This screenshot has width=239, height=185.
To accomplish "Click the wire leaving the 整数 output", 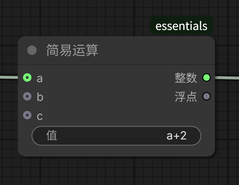I will tap(227, 78).
